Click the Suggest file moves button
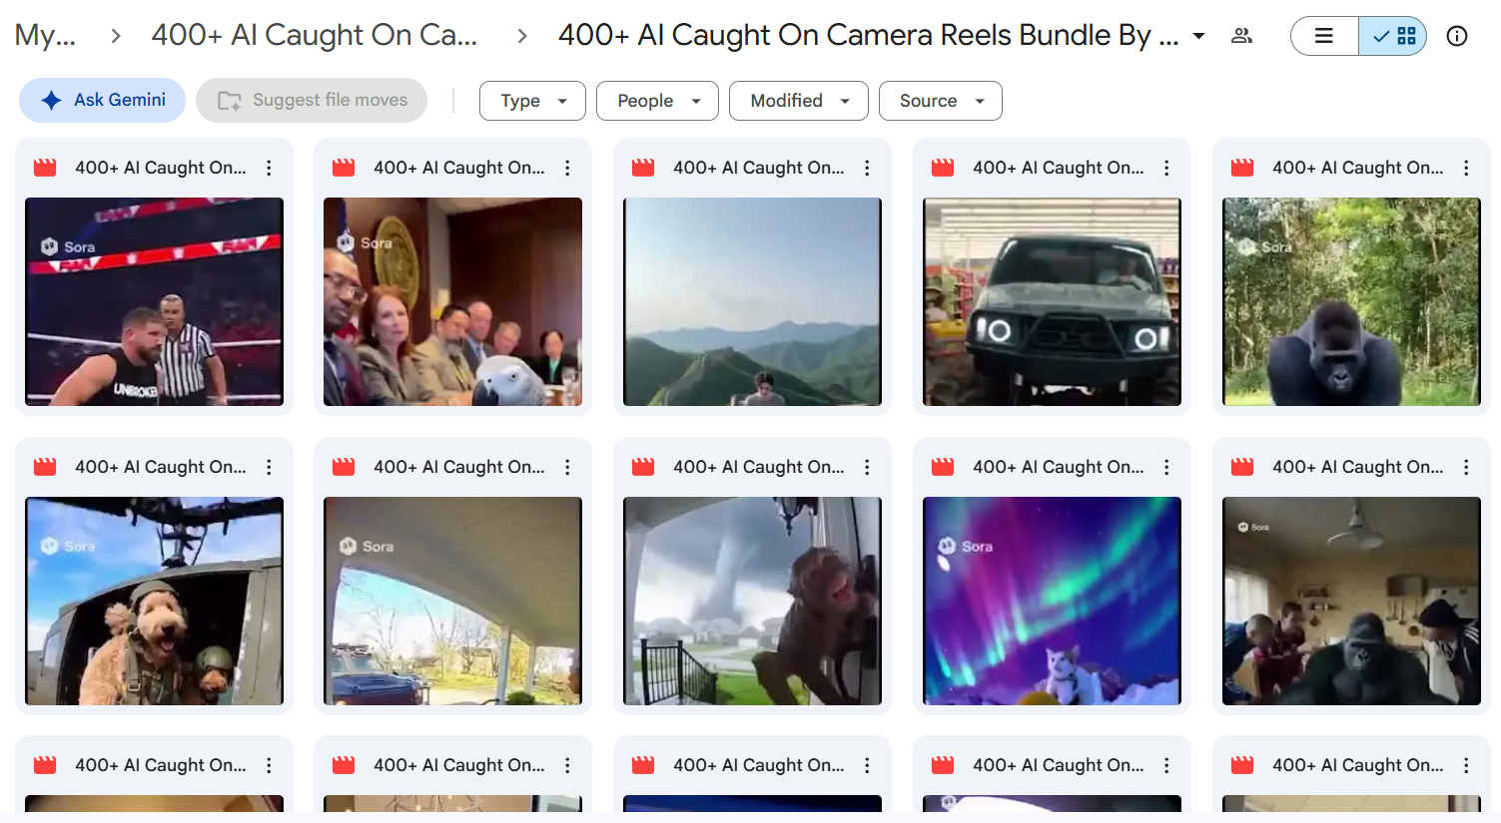The image size is (1501, 823). pos(312,100)
